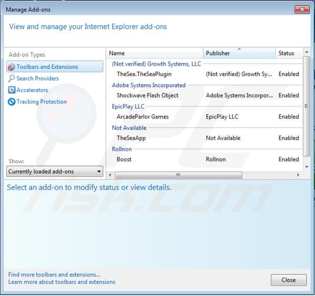Viewport: 315px width, 296px height.
Task: Click the horizontal scrollbar left arrow
Action: pyautogui.click(x=110, y=175)
